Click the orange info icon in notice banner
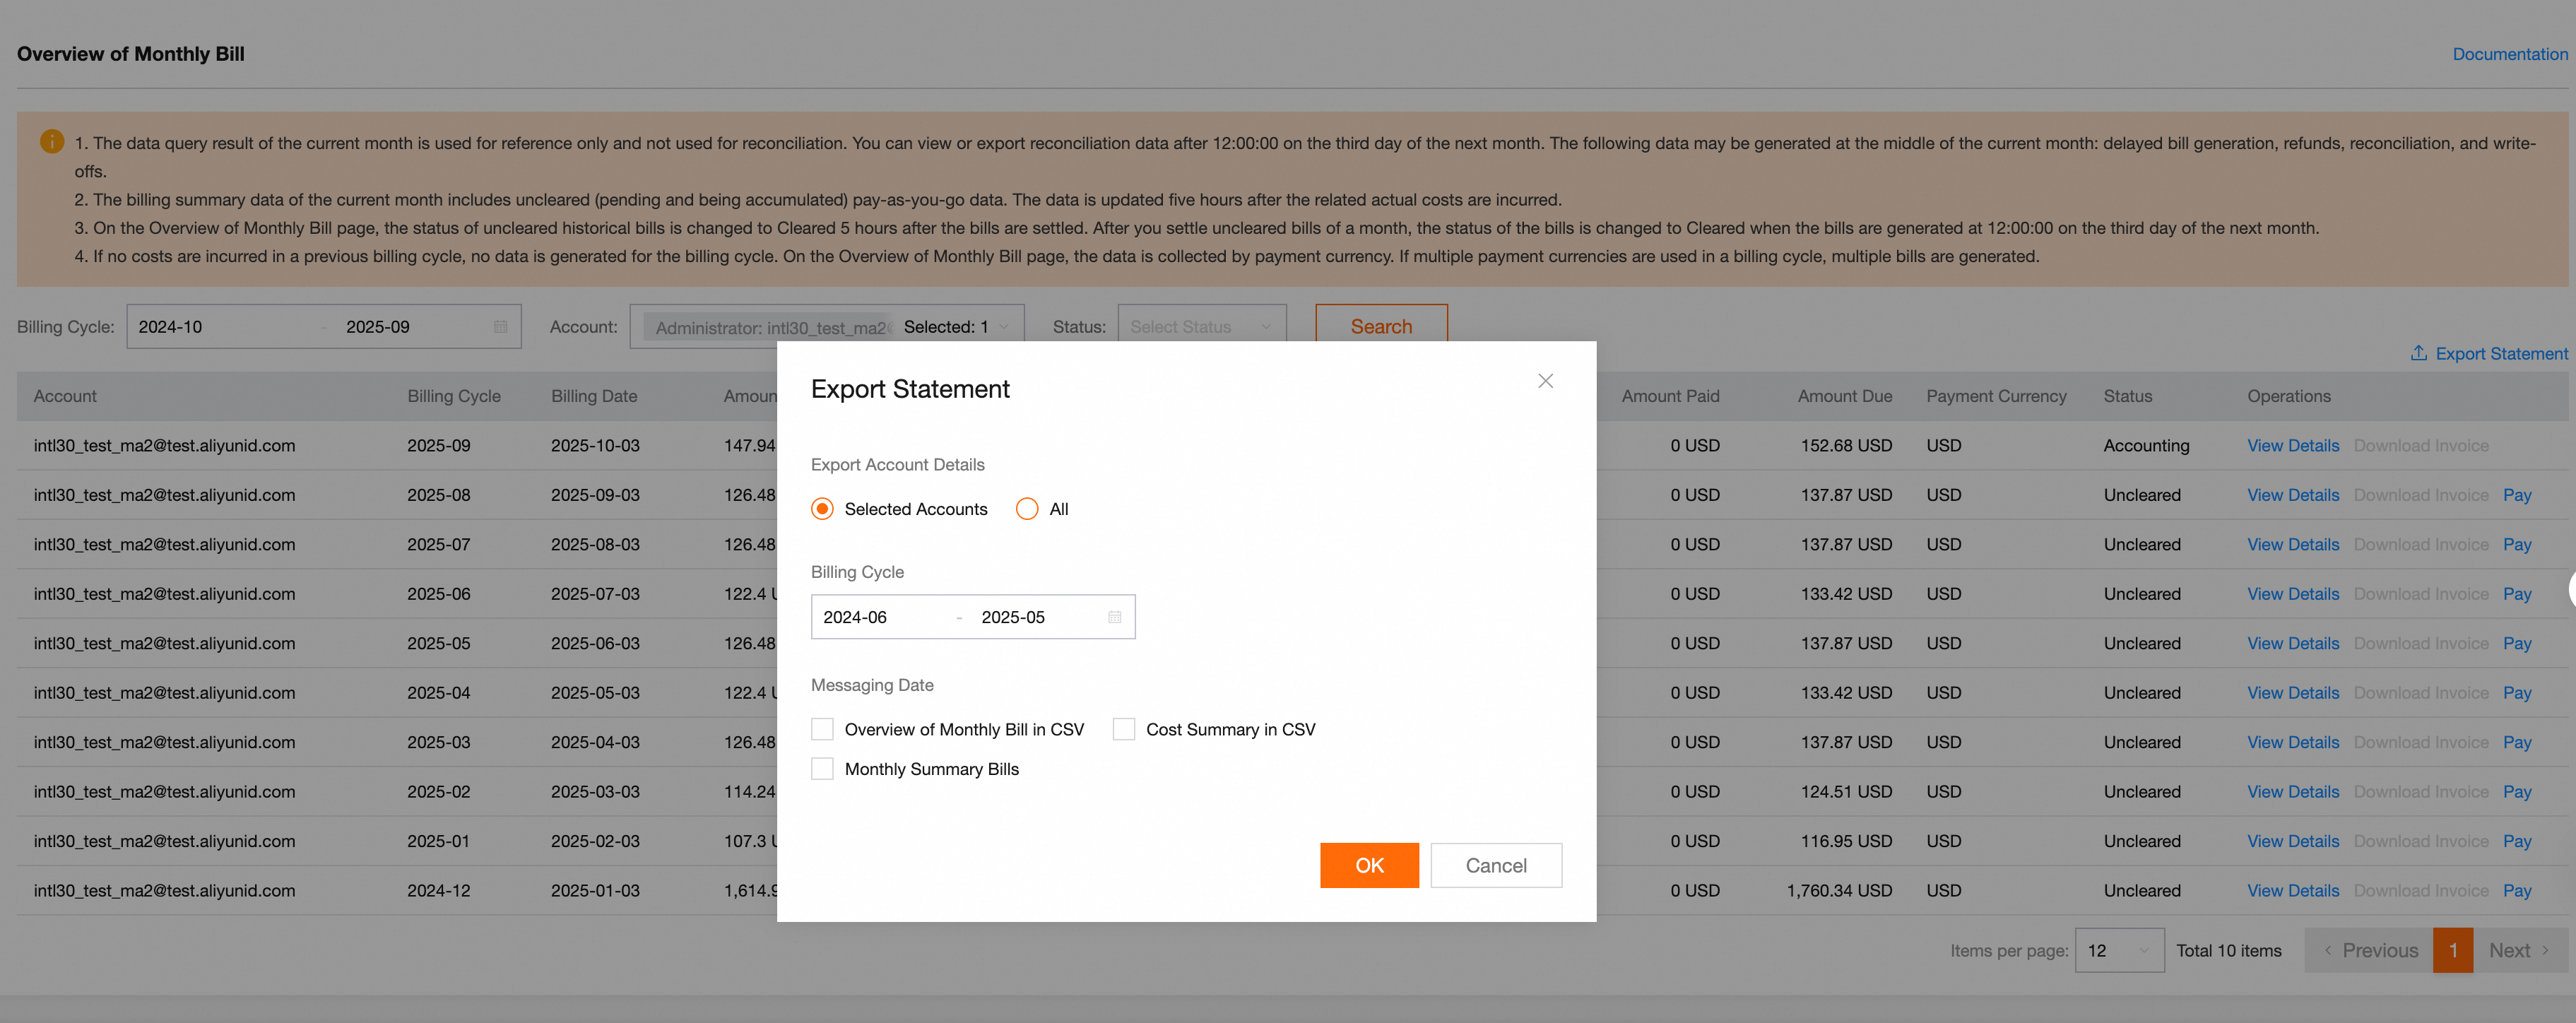This screenshot has width=2576, height=1023. pyautogui.click(x=52, y=142)
